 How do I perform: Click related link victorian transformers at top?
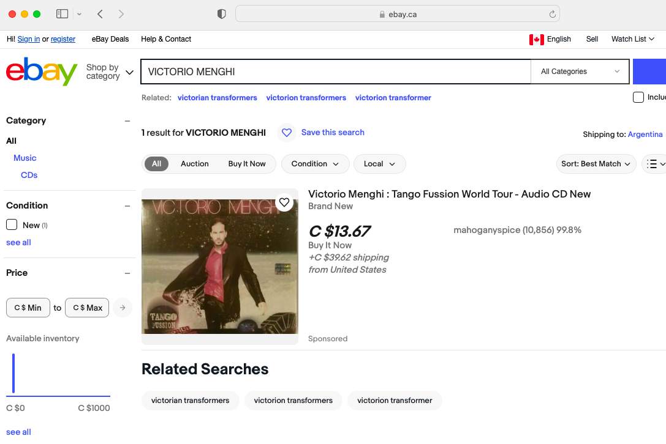pos(217,97)
